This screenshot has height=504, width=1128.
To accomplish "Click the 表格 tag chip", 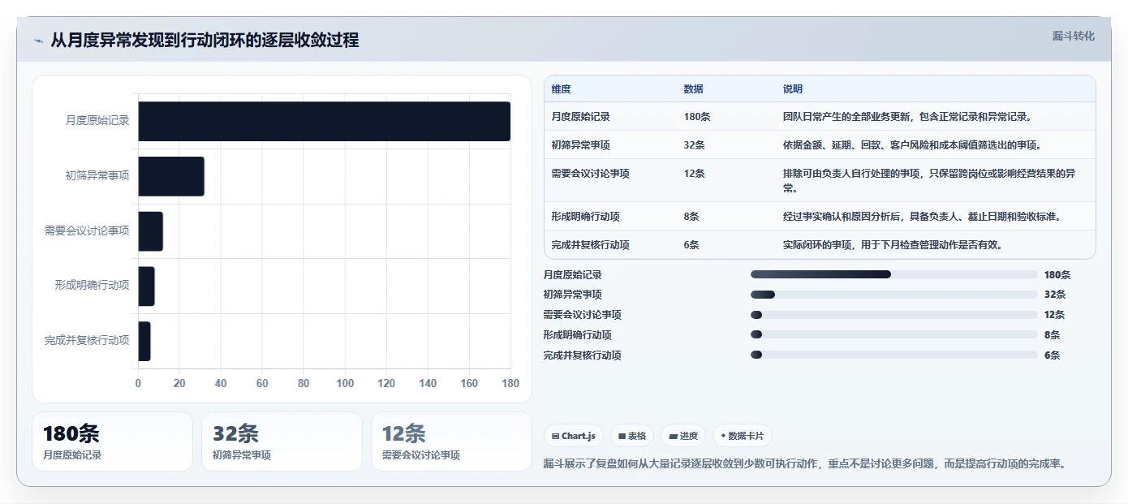I will (632, 436).
